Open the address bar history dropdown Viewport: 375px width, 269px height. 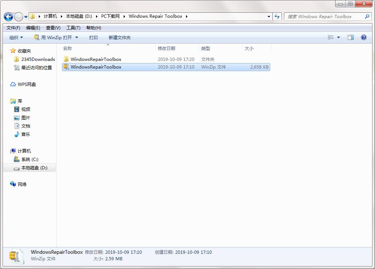tap(269, 17)
